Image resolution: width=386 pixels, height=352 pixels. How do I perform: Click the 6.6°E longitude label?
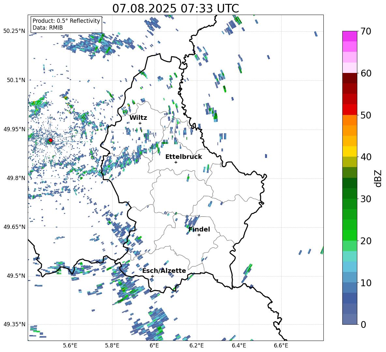281,345
